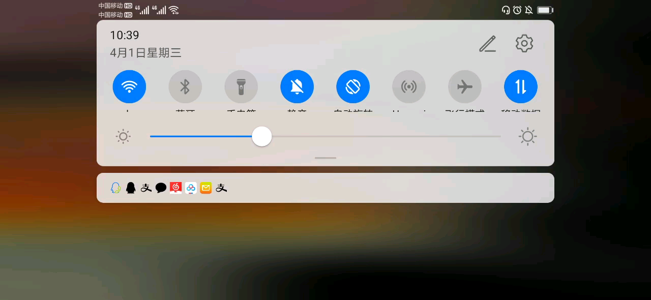This screenshot has height=300, width=651.
Task: Open the yellow mail envelope notification
Action: (205, 188)
